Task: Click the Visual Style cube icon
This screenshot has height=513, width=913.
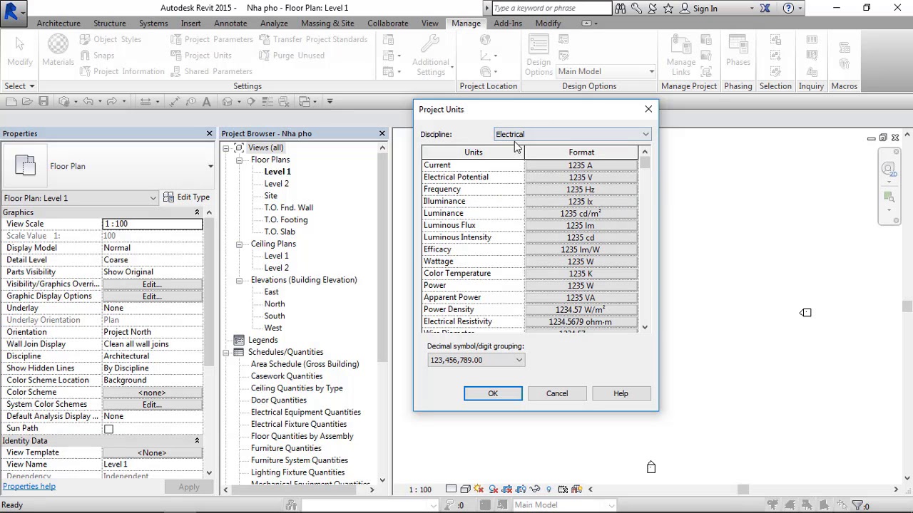Action: coord(465,489)
